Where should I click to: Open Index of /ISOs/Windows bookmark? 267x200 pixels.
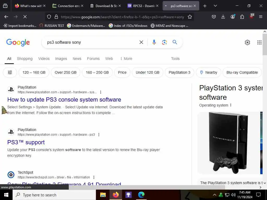(x=128, y=26)
